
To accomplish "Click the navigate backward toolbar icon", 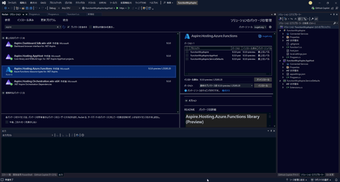I will coord(5,8).
